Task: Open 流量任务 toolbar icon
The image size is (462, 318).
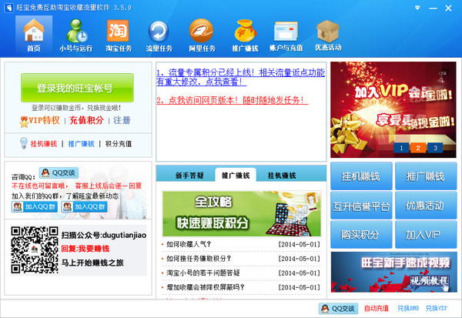Action: [159, 35]
